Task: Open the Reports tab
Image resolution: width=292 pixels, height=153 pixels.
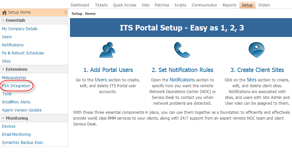Action: point(229,5)
